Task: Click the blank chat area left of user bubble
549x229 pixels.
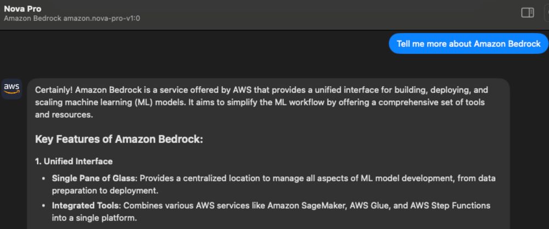Action: 193,44
